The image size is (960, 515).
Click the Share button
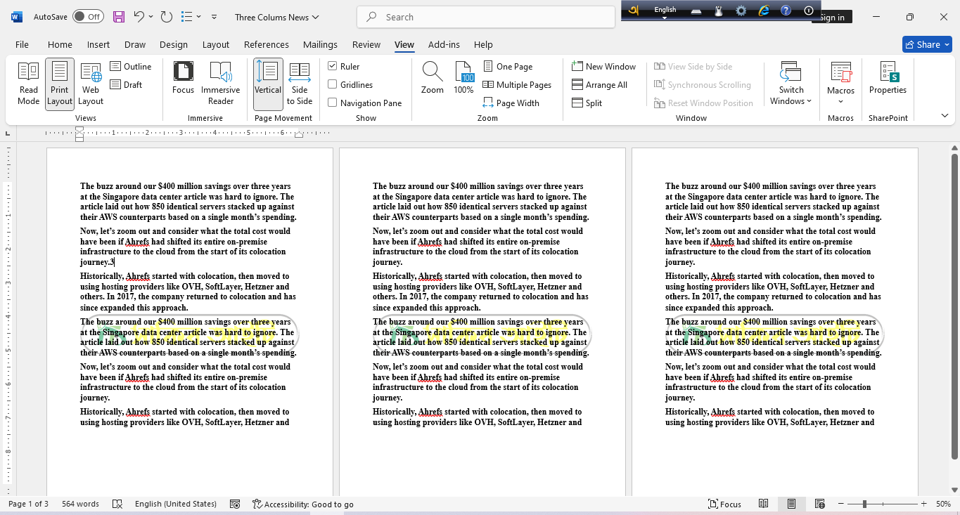coord(926,44)
